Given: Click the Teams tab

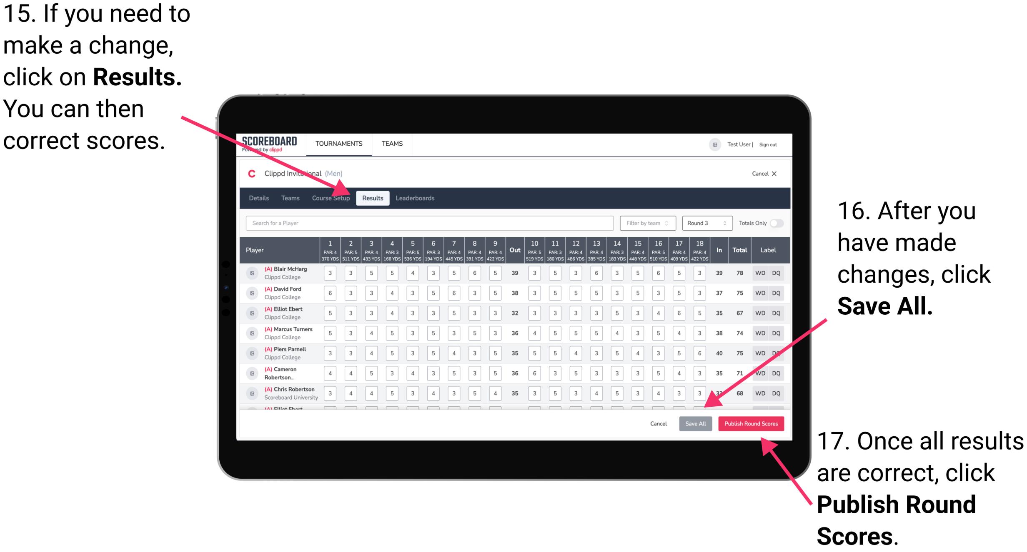Looking at the screenshot, I should [288, 198].
